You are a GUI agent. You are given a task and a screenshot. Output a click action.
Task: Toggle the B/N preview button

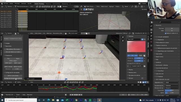click(141, 56)
